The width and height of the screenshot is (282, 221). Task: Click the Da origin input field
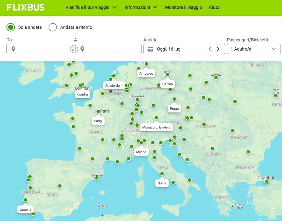[x=40, y=49]
